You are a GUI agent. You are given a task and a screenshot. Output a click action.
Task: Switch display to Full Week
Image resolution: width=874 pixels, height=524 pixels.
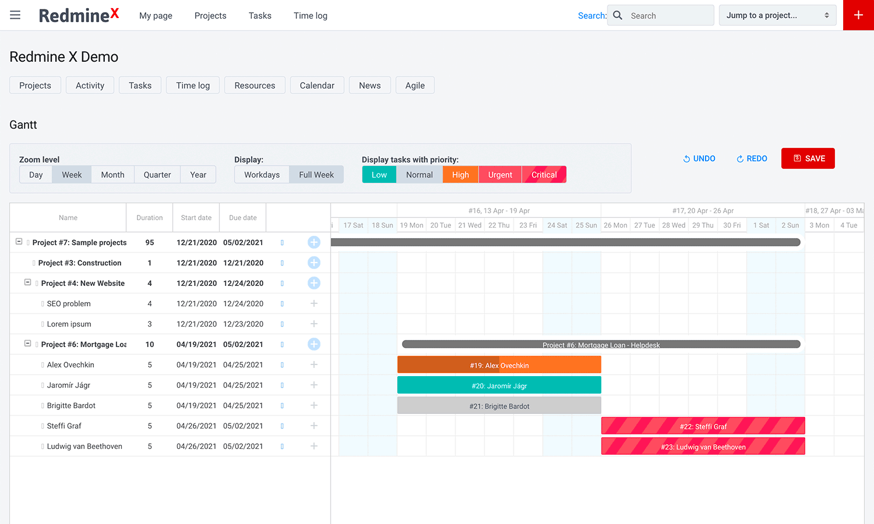tap(316, 175)
